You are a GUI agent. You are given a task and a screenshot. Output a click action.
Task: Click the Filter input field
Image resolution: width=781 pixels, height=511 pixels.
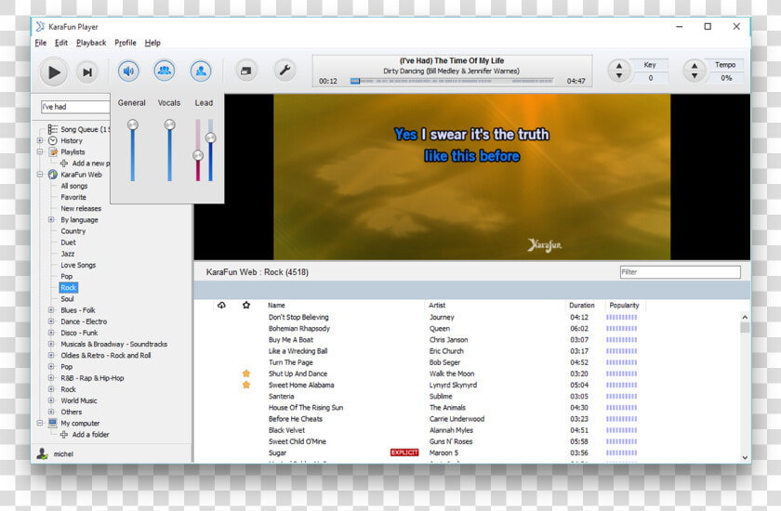coord(680,271)
